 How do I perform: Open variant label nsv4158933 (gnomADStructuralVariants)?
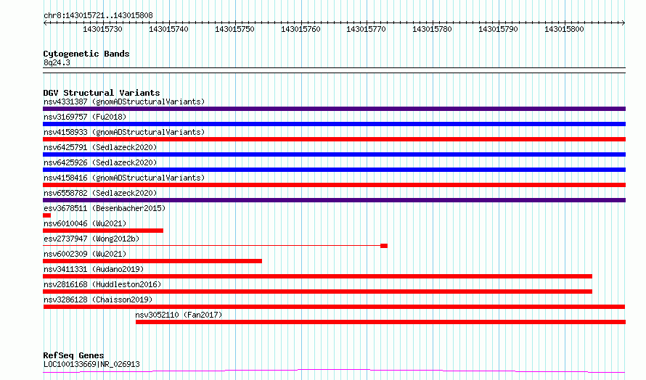[x=124, y=132]
